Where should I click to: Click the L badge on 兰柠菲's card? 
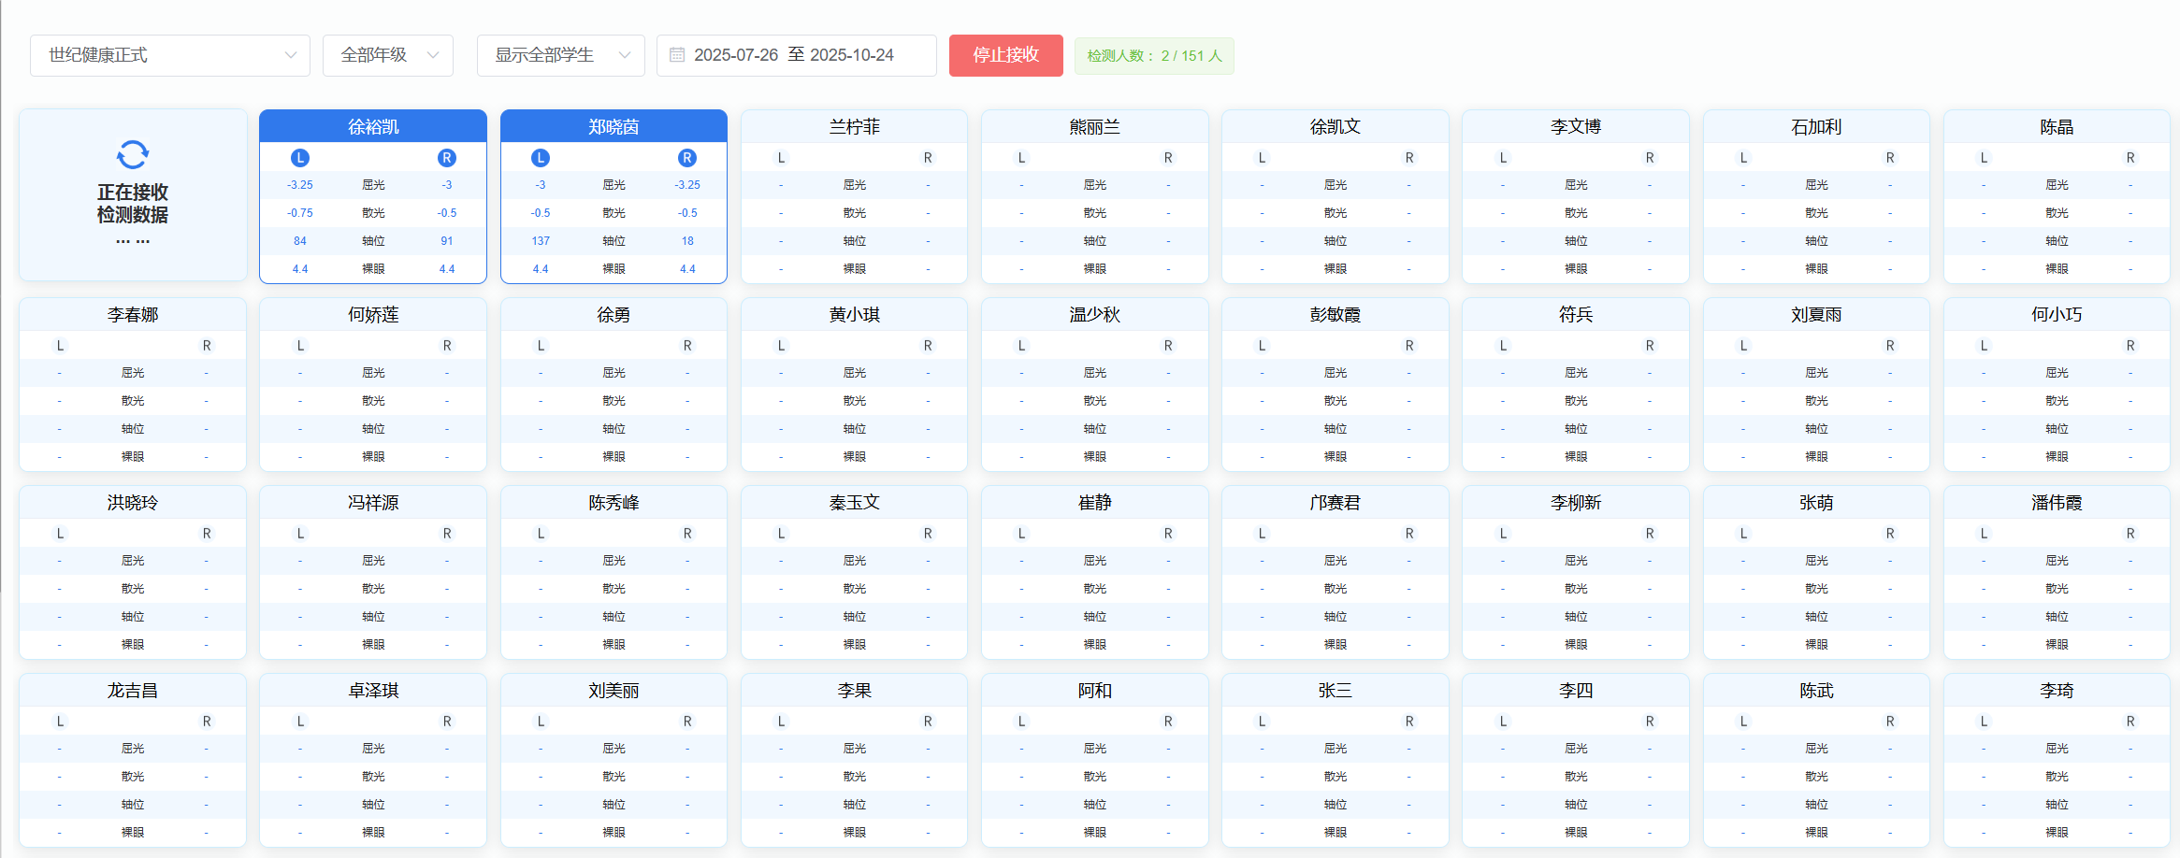point(781,158)
